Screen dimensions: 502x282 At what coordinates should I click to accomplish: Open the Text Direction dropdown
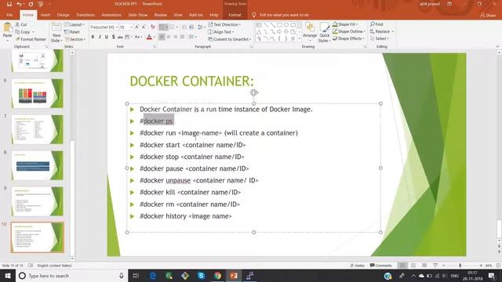(224, 24)
